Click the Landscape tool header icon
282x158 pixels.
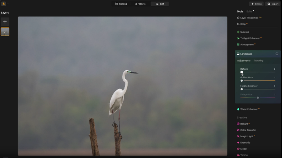click(238, 54)
